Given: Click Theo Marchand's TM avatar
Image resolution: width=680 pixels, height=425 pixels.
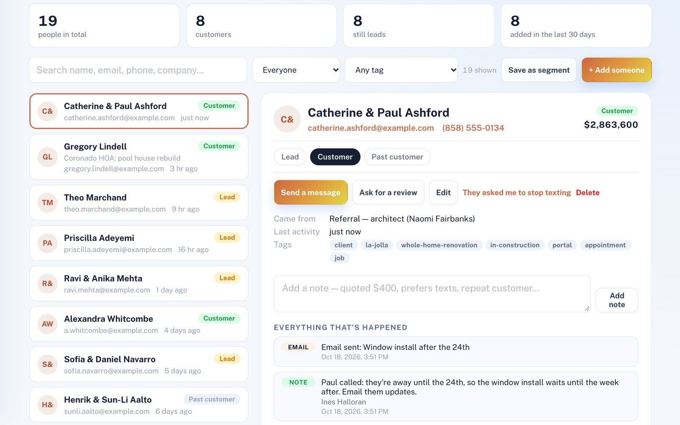Looking at the screenshot, I should point(48,203).
